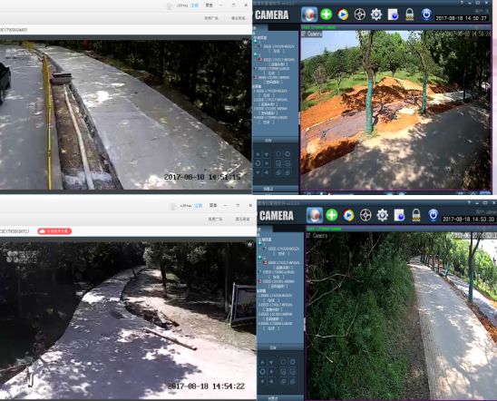The width and height of the screenshot is (497, 401).
Task: Collapse 174329 device node, upper IP Camera tree
Action: (x=256, y=46)
